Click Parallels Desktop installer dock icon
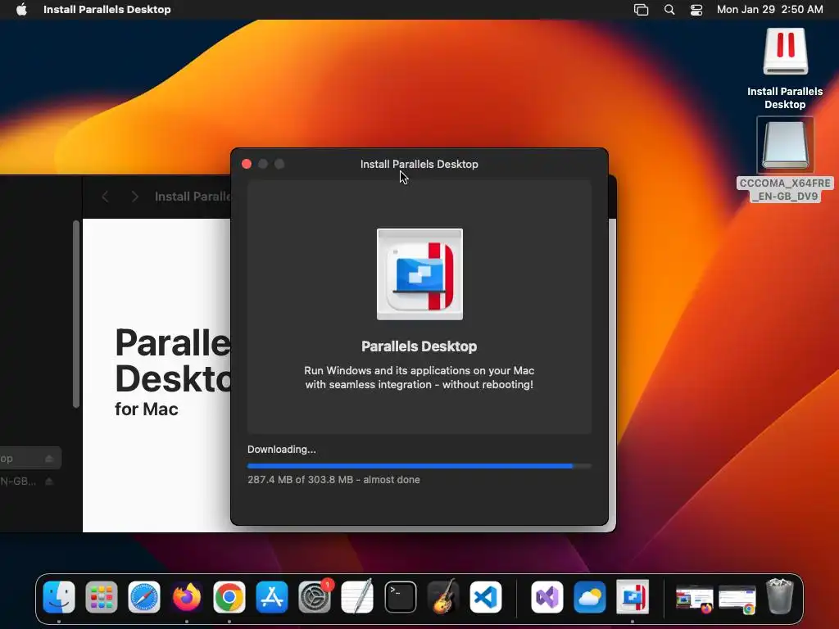839x629 pixels. pyautogui.click(x=633, y=597)
